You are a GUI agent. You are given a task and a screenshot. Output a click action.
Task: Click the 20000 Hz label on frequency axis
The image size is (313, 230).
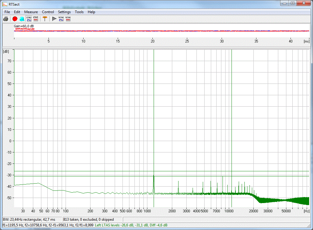tap(253, 211)
